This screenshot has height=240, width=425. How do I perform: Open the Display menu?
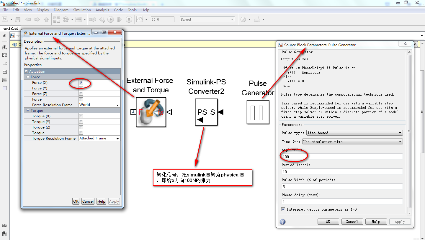pos(43,10)
